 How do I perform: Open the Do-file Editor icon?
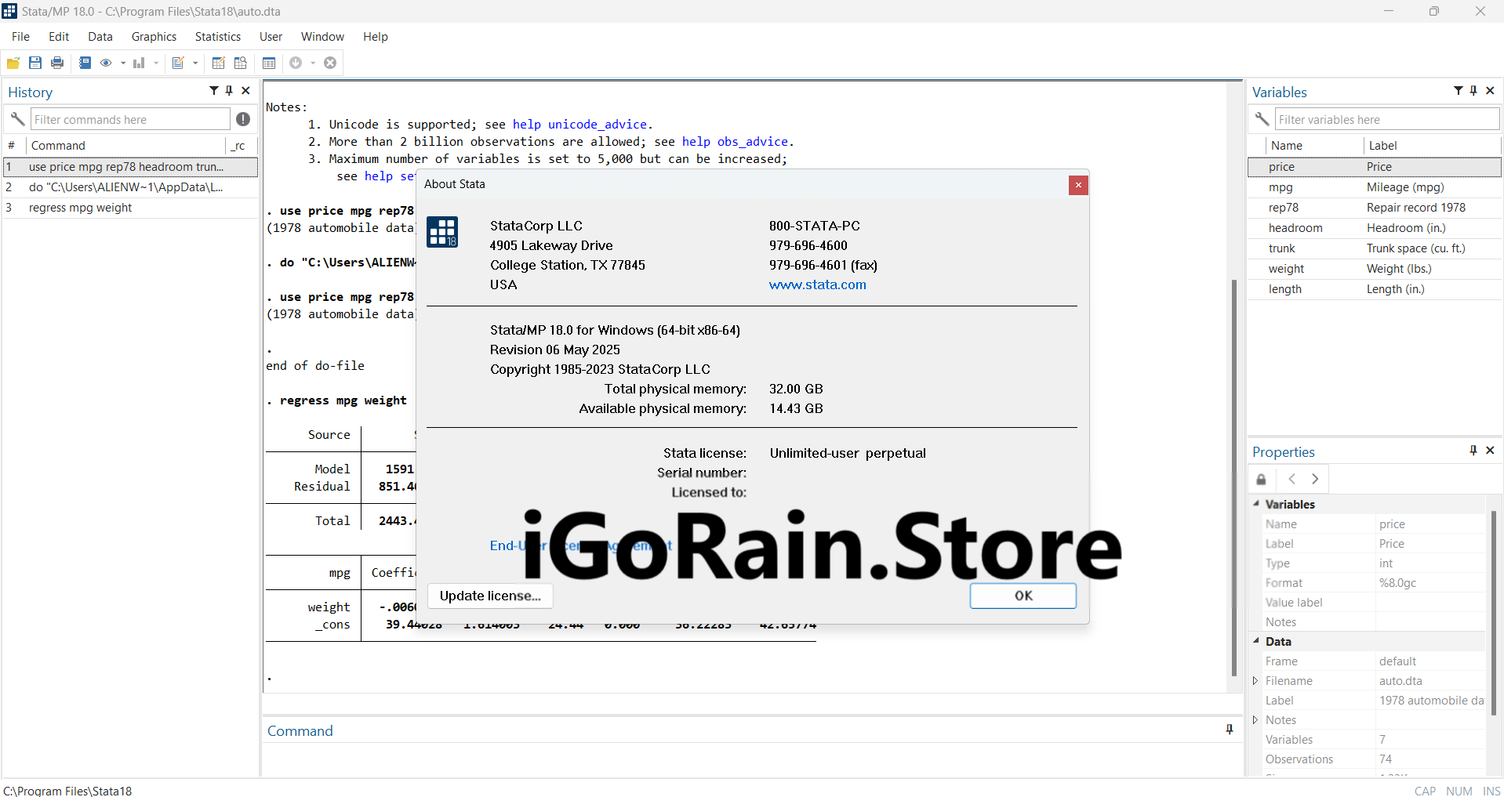178,63
